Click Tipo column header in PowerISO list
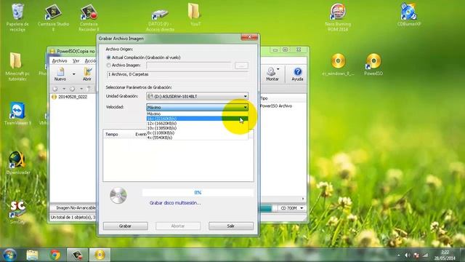The image size is (465, 262). click(264, 98)
